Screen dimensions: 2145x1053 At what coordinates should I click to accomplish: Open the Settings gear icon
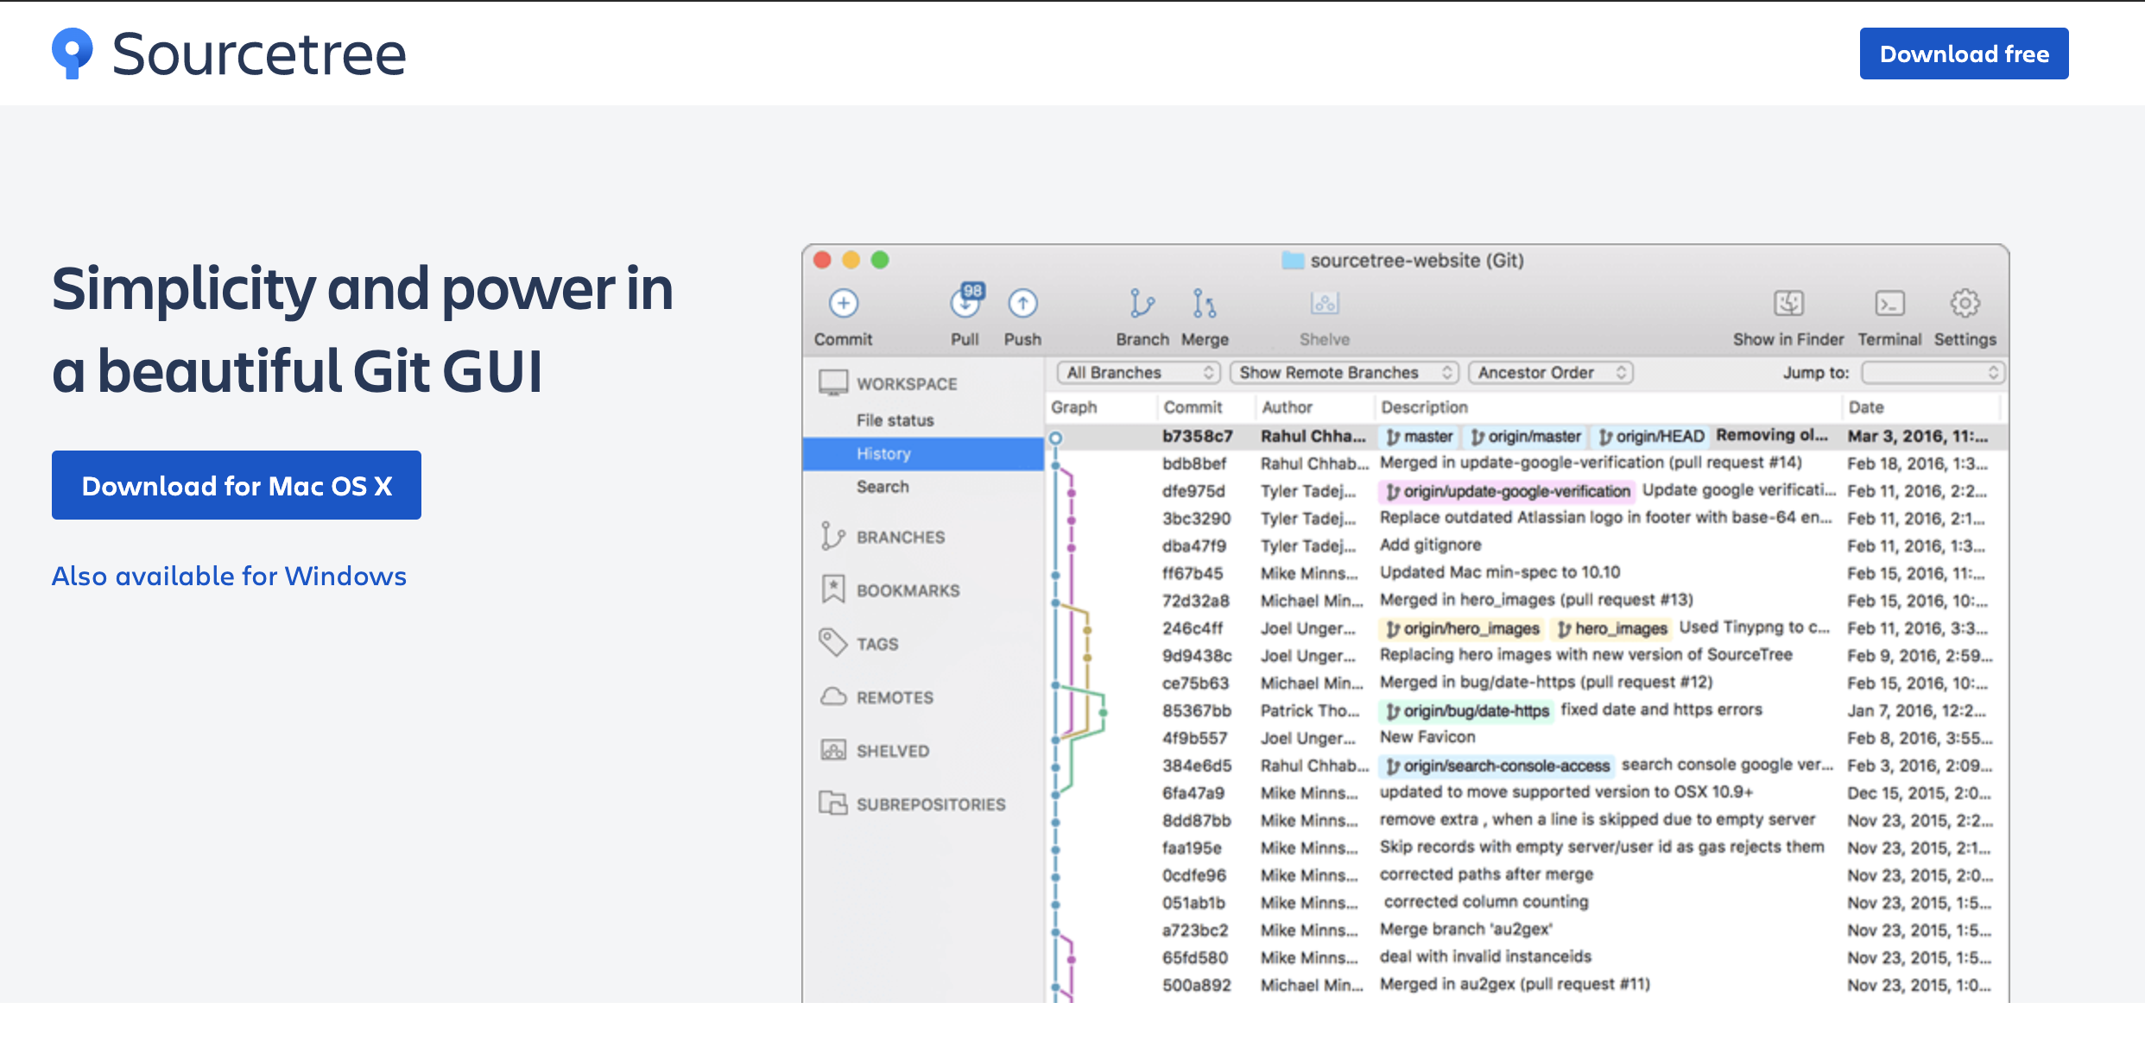[x=1965, y=304]
